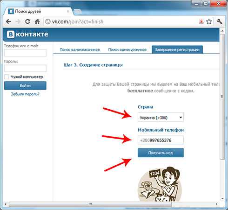The image size is (228, 210).
Task: Click the horizontal scrollbar at the bottom
Action: [90, 204]
